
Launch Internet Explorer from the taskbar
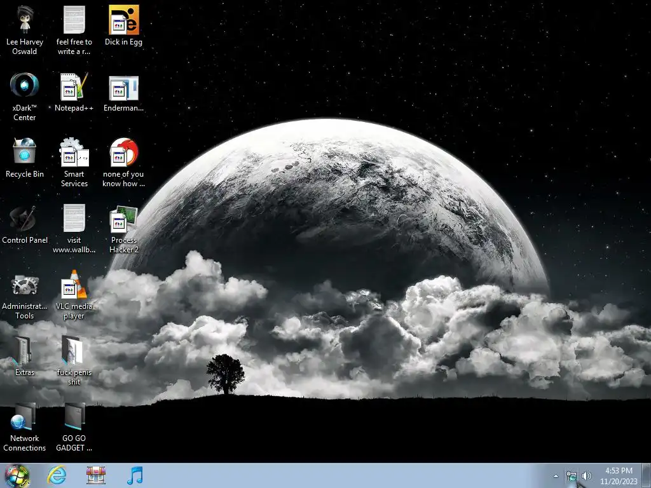coord(57,475)
